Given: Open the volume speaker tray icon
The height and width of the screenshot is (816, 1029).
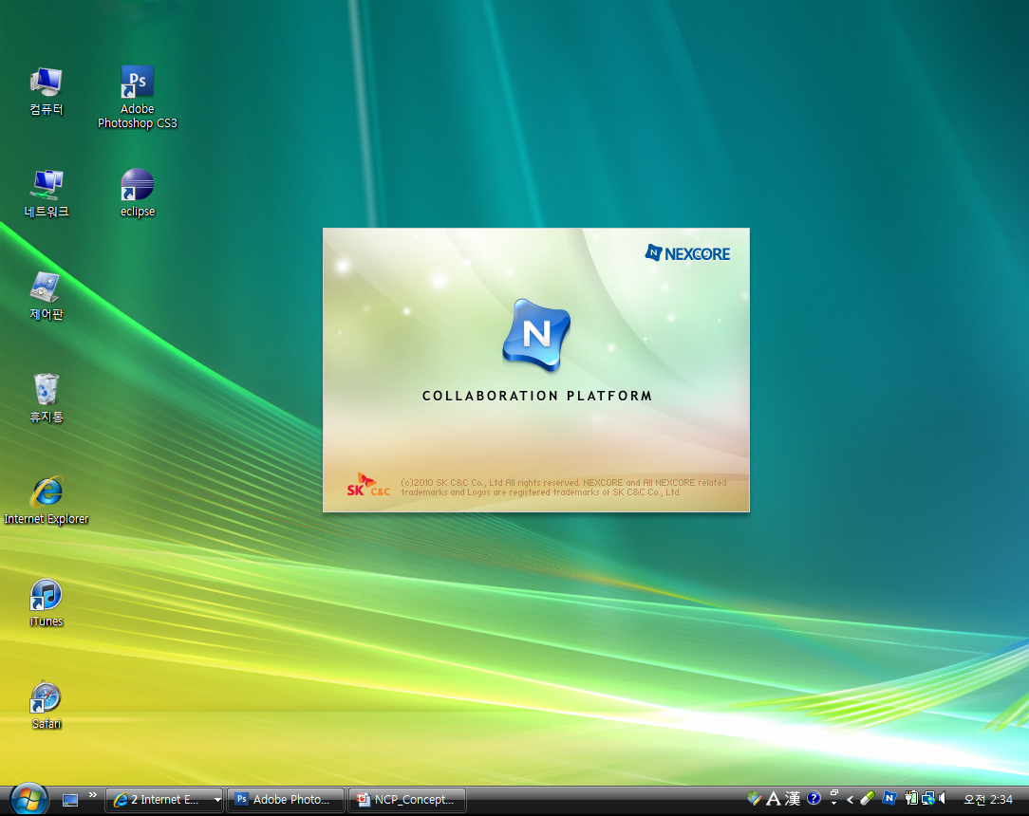Looking at the screenshot, I should 943,798.
